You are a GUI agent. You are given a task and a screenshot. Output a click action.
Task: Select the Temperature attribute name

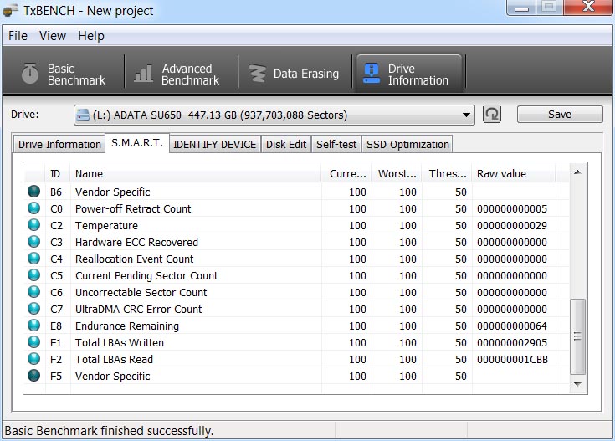[107, 226]
